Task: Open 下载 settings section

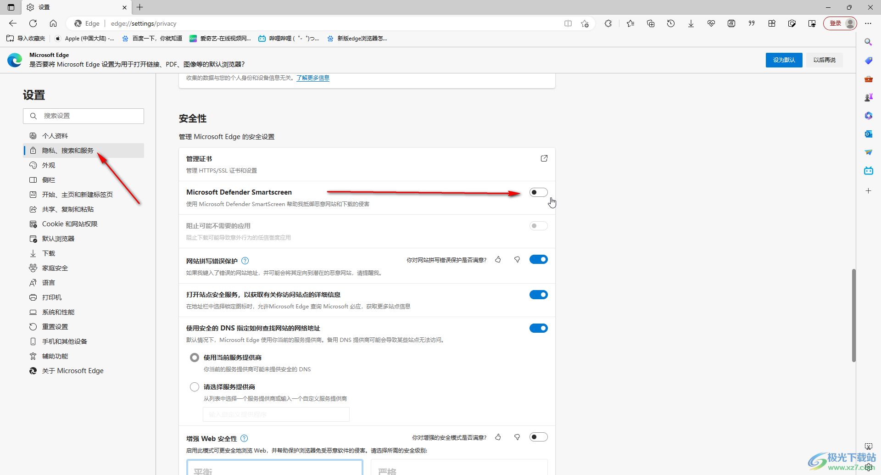Action: click(x=84, y=253)
